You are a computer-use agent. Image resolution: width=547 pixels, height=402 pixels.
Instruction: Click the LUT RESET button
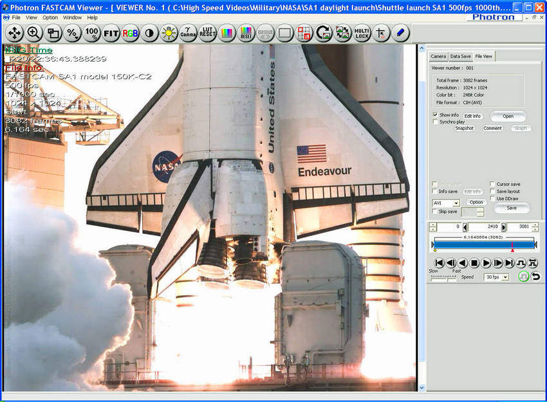pyautogui.click(x=208, y=33)
